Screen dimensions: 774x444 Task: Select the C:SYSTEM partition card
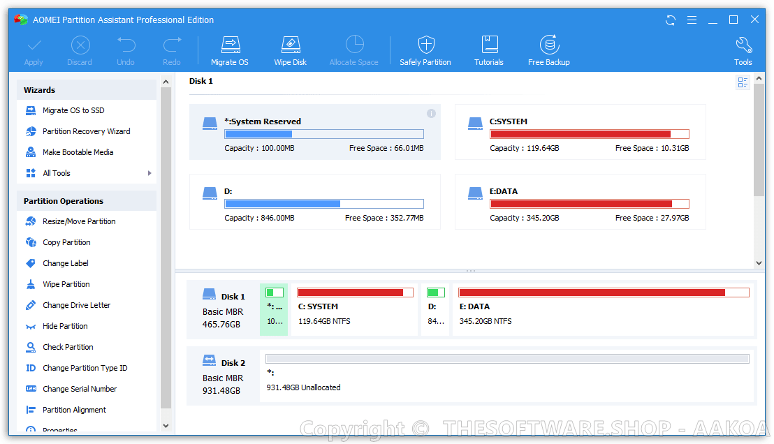point(580,132)
